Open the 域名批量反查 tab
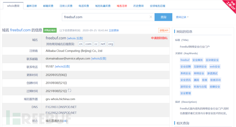This screenshot has height=127, width=236. click(103, 6)
